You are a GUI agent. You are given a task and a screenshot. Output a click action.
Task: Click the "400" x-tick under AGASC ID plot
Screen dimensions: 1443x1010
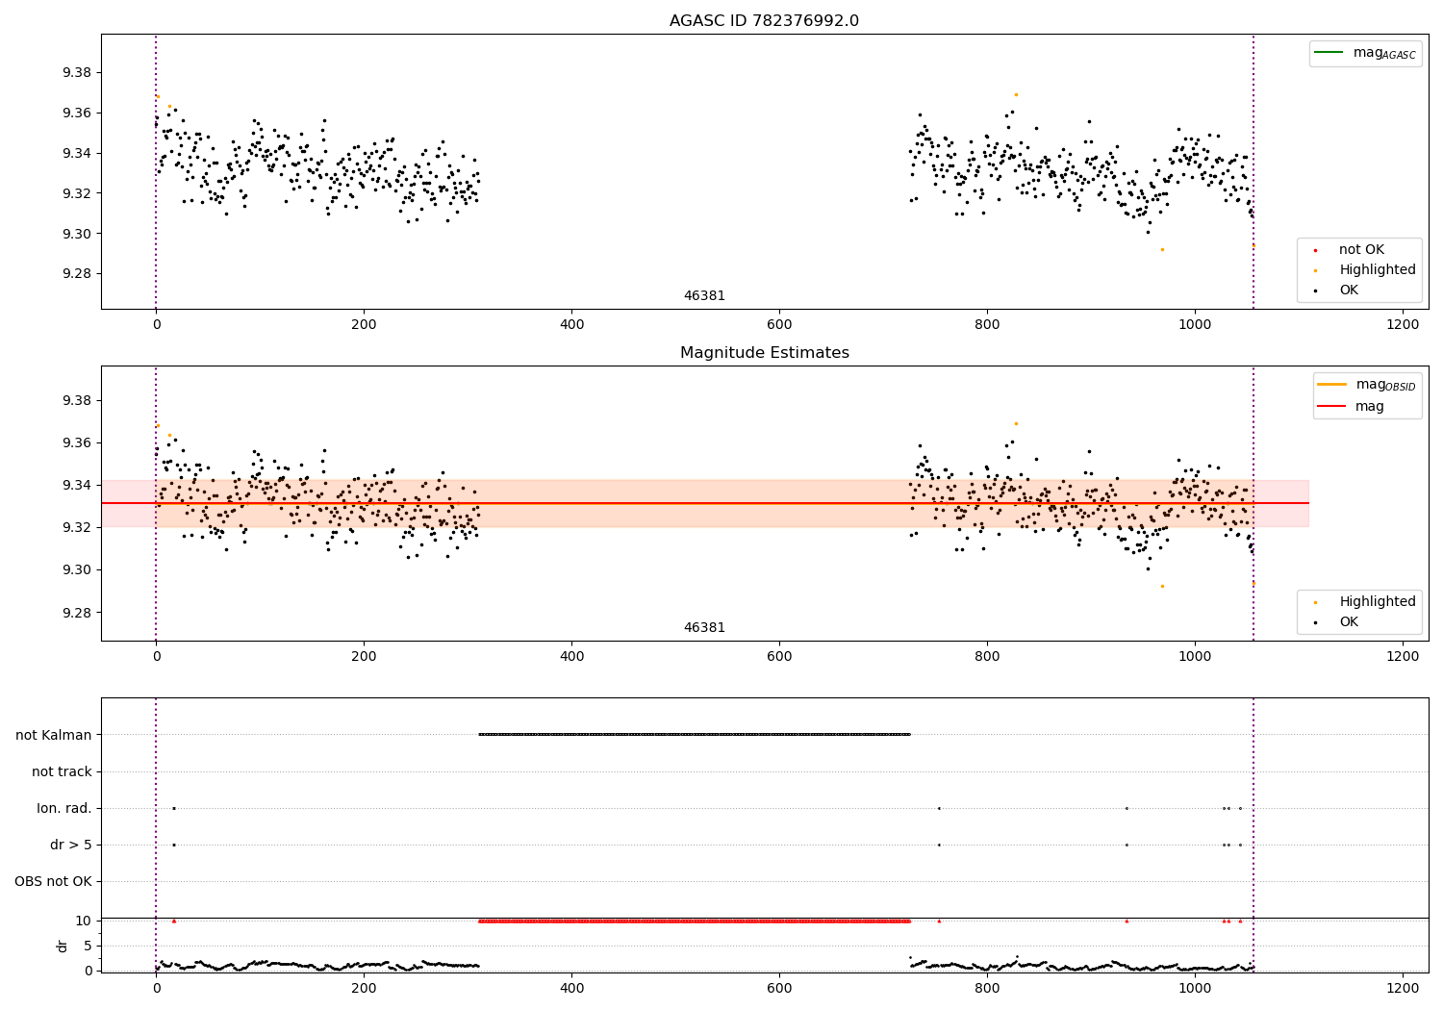571,325
